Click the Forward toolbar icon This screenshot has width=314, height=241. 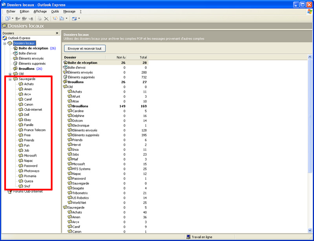pos(31,18)
